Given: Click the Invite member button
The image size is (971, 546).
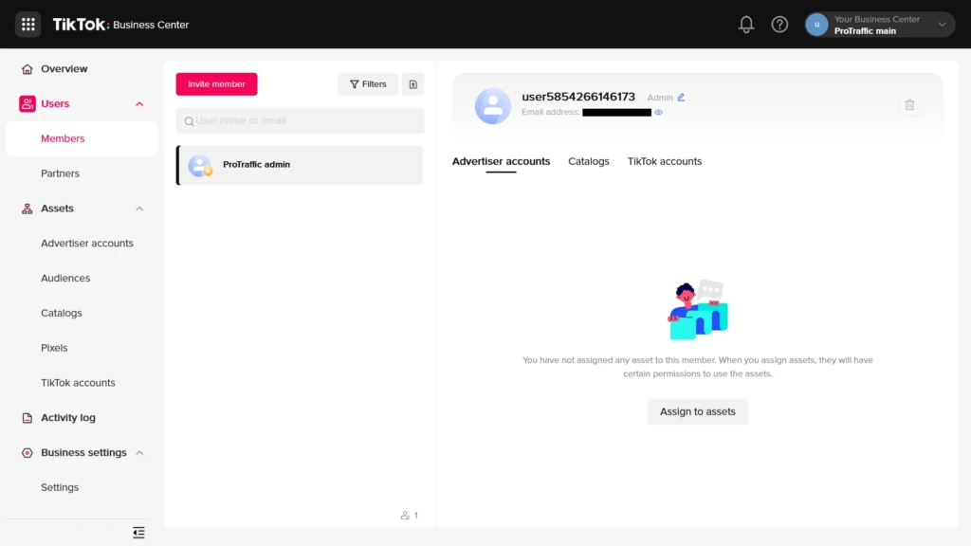Looking at the screenshot, I should (216, 84).
